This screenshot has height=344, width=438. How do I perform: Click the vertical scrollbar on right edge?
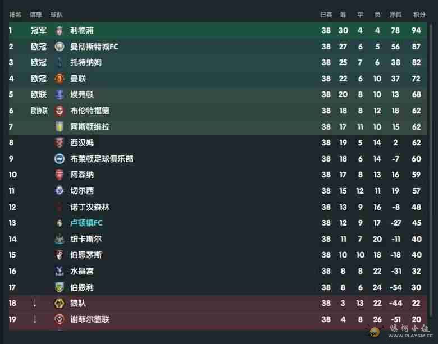point(431,171)
